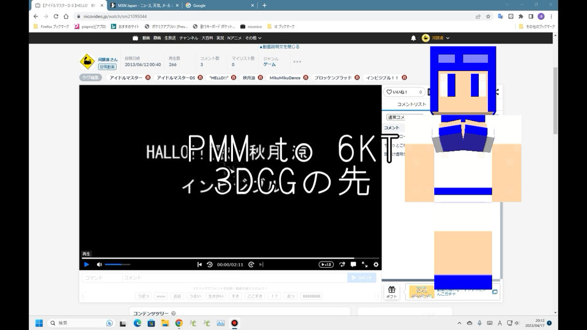Open the ゲーム genre link
Image resolution: width=587 pixels, height=330 pixels.
point(270,64)
